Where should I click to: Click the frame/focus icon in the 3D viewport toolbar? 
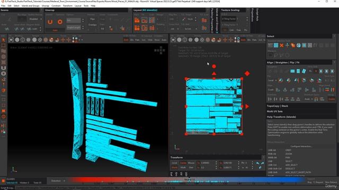point(11,40)
